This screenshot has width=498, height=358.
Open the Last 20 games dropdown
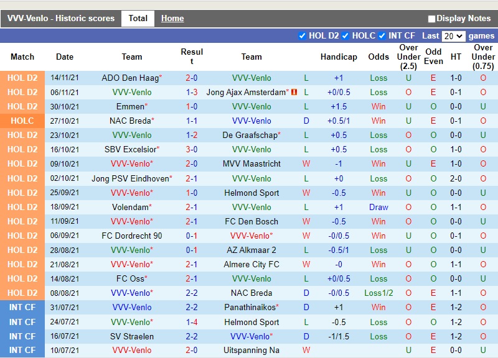coord(453,36)
